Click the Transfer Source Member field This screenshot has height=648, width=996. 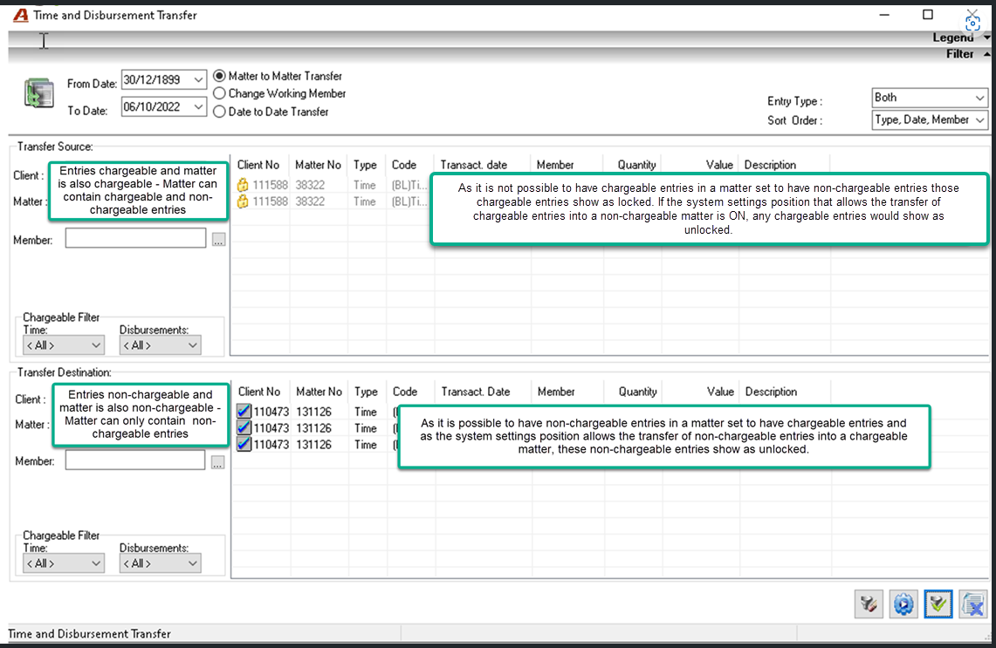click(x=135, y=239)
